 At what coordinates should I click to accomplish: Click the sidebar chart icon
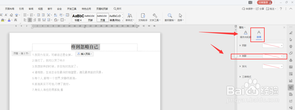click(x=291, y=81)
